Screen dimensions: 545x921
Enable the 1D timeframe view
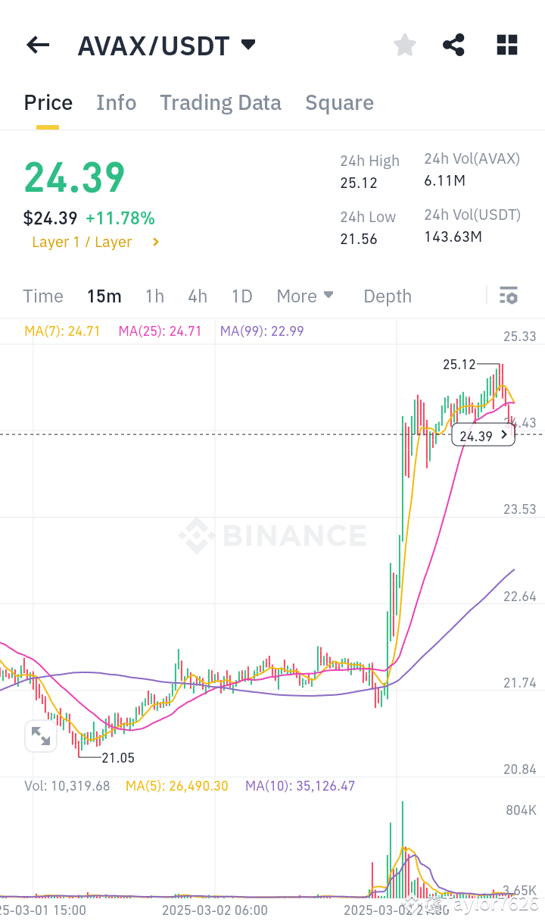(241, 296)
